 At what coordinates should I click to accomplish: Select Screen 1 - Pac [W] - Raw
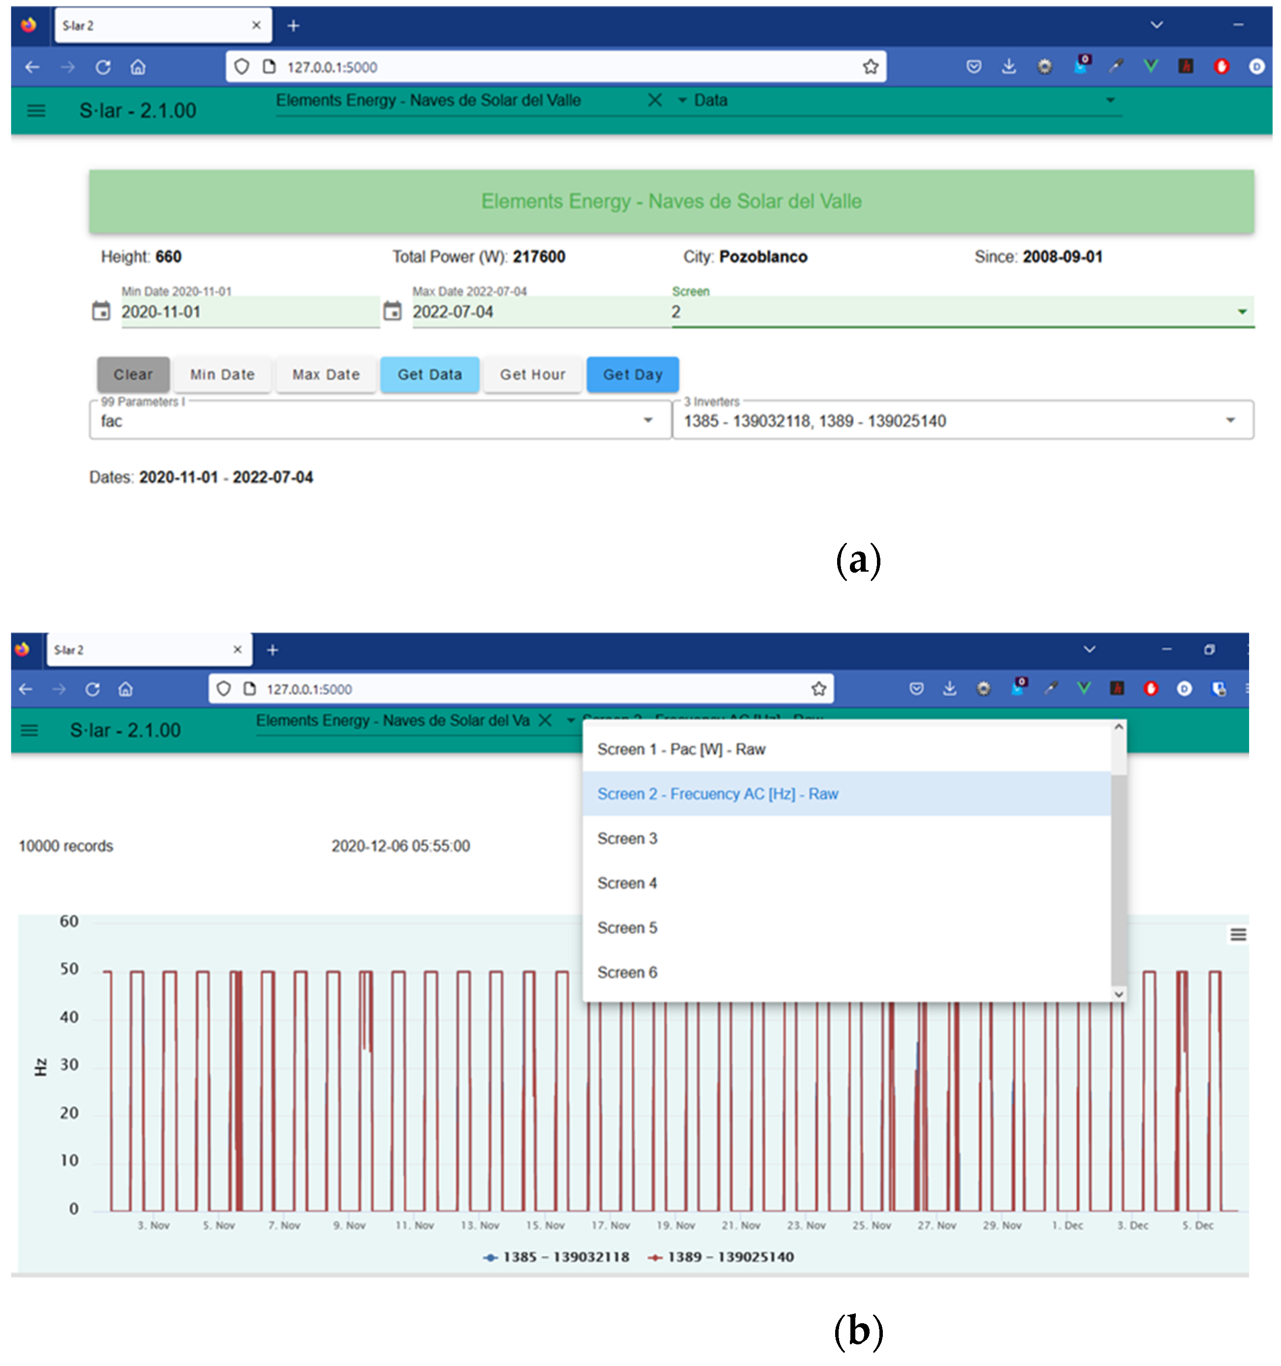pos(680,749)
